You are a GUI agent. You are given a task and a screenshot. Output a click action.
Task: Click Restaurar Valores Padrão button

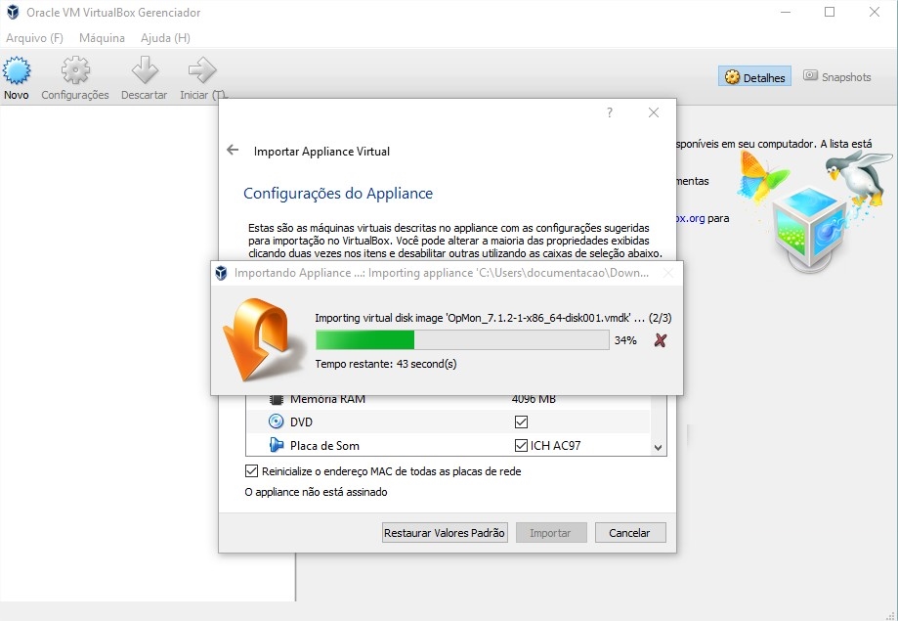(445, 533)
